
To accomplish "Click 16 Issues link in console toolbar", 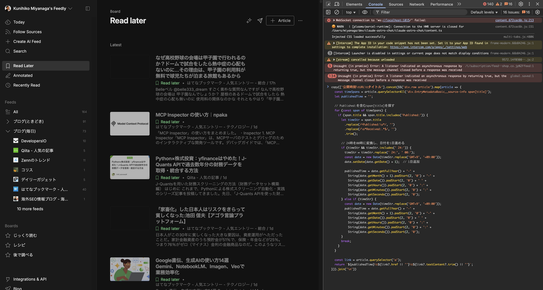I will (x=516, y=12).
